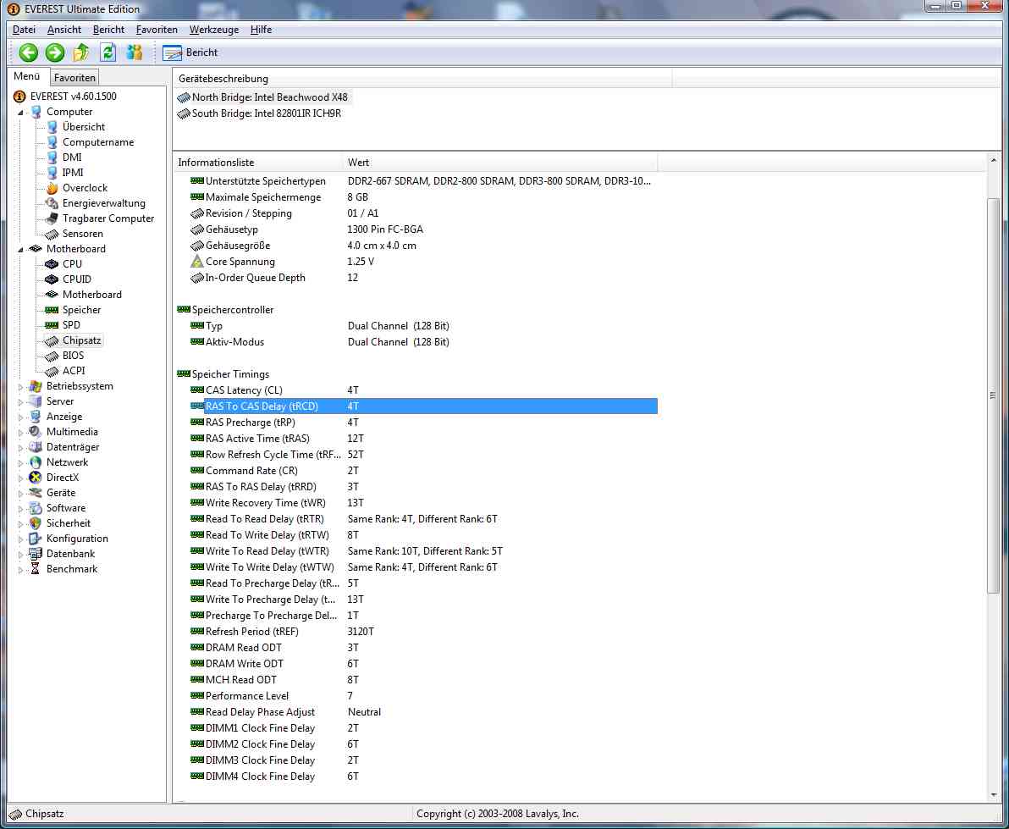Click the Konfiguration icon
The image size is (1009, 829).
(x=36, y=539)
